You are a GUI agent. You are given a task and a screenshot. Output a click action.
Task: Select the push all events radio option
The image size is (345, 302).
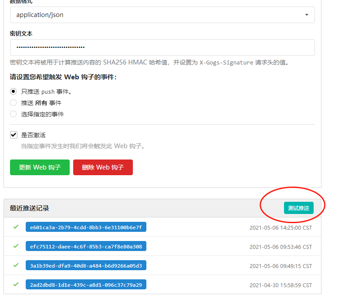coord(13,103)
